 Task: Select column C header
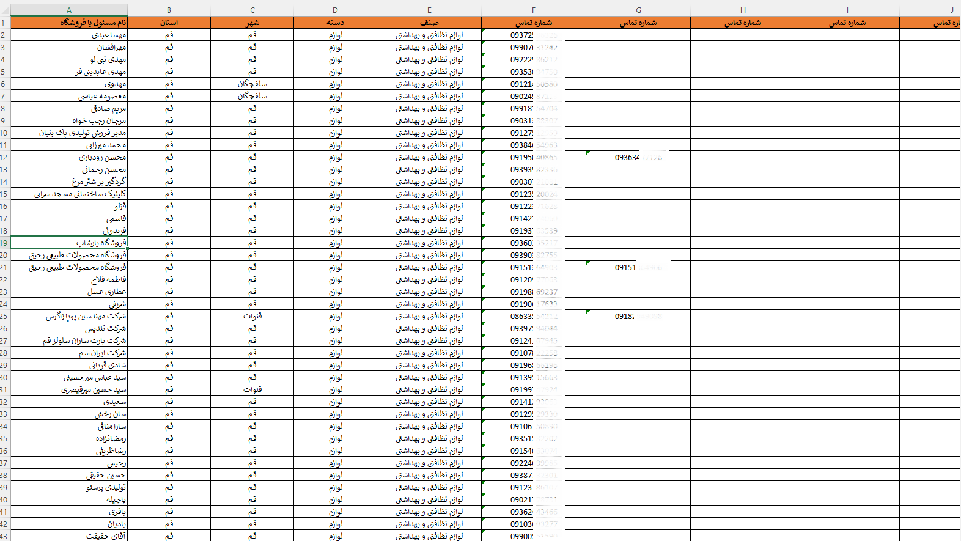pos(252,10)
